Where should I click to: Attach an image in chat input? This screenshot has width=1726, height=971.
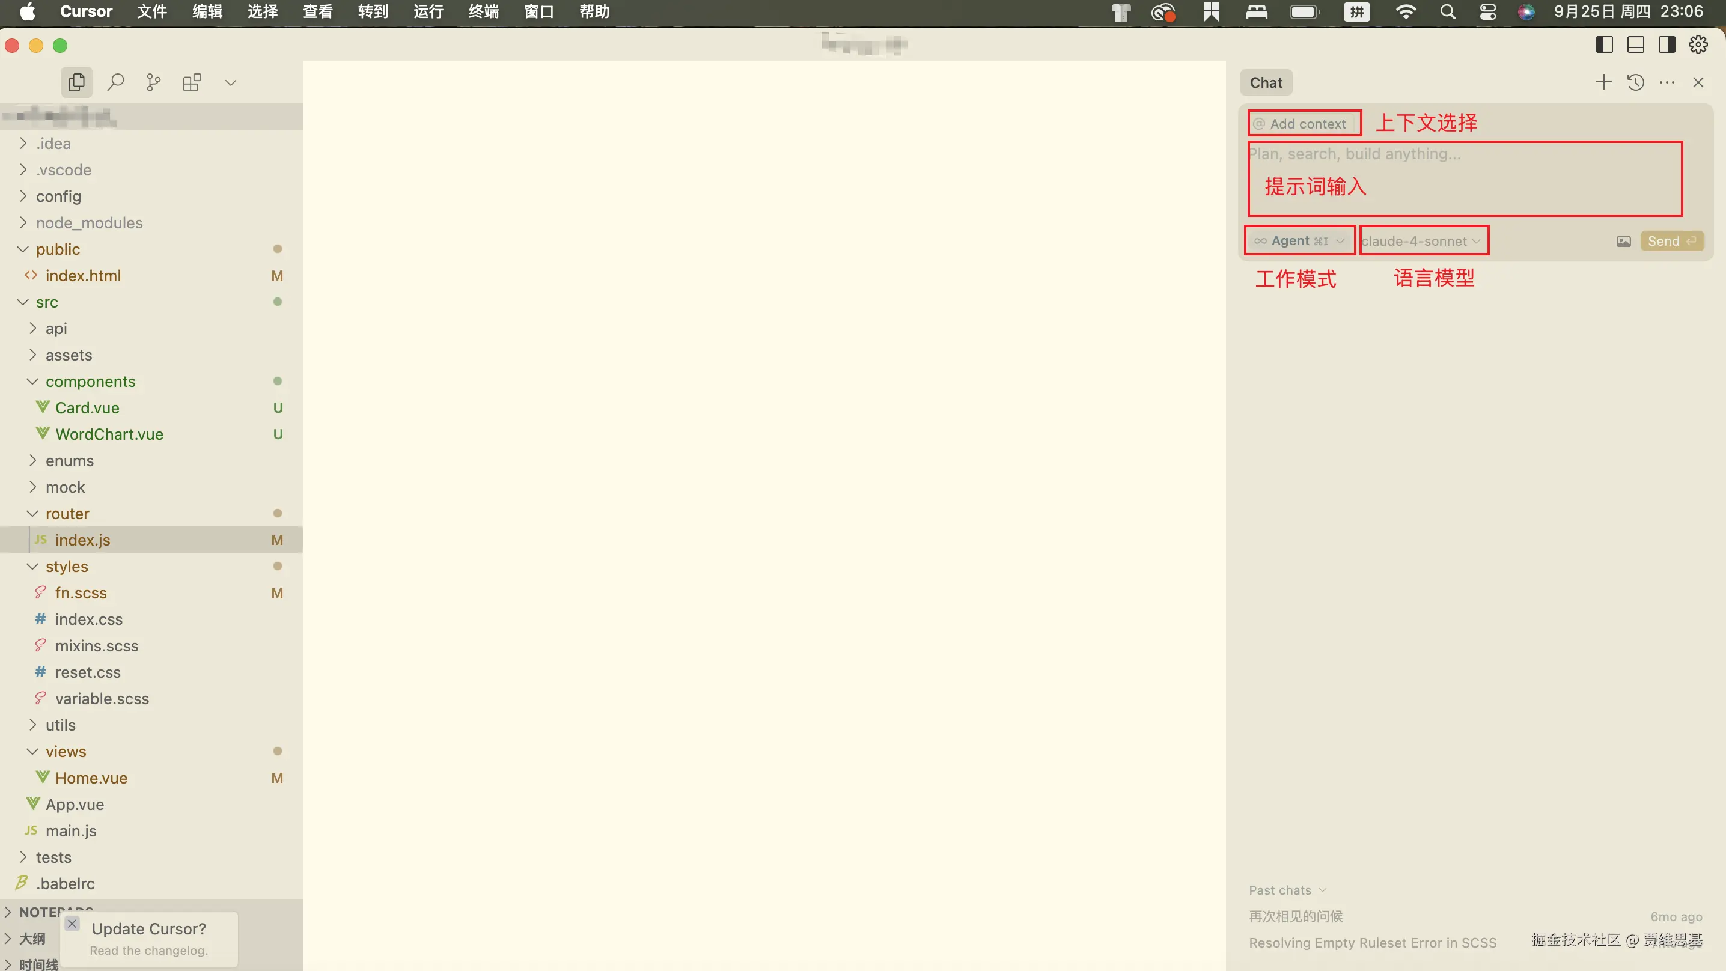pos(1623,241)
